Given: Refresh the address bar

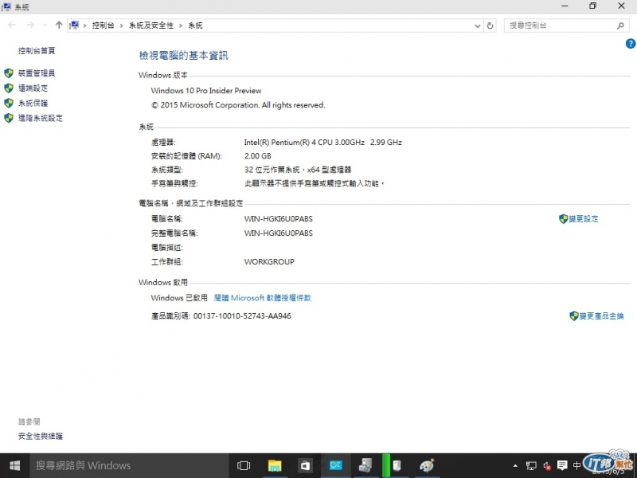Looking at the screenshot, I should (490, 26).
